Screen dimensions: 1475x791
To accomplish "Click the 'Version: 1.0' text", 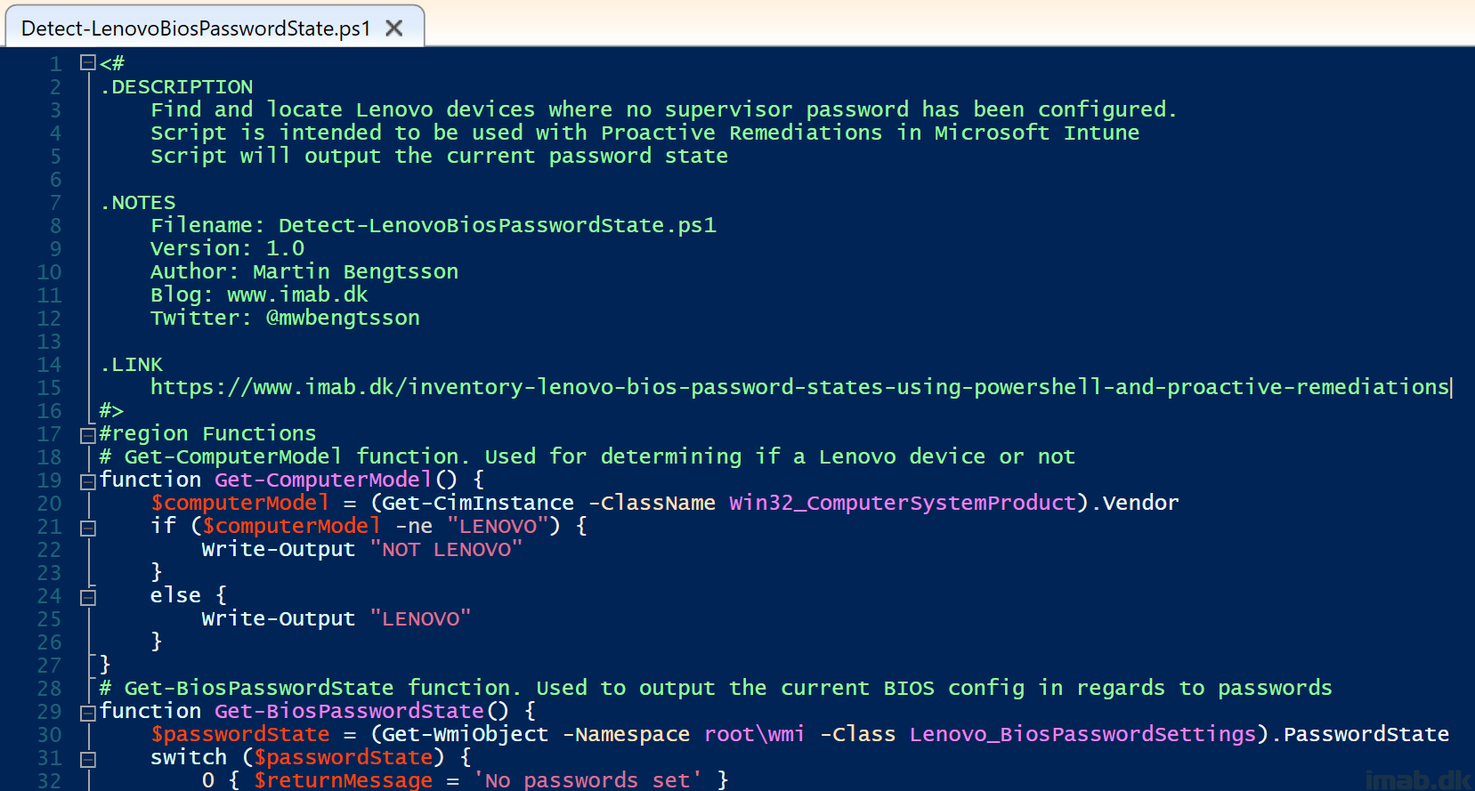I will tap(227, 248).
